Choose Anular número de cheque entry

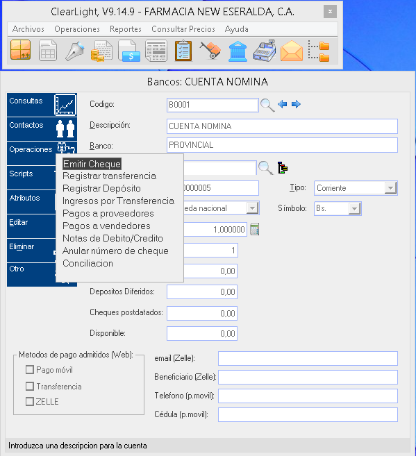click(x=115, y=251)
